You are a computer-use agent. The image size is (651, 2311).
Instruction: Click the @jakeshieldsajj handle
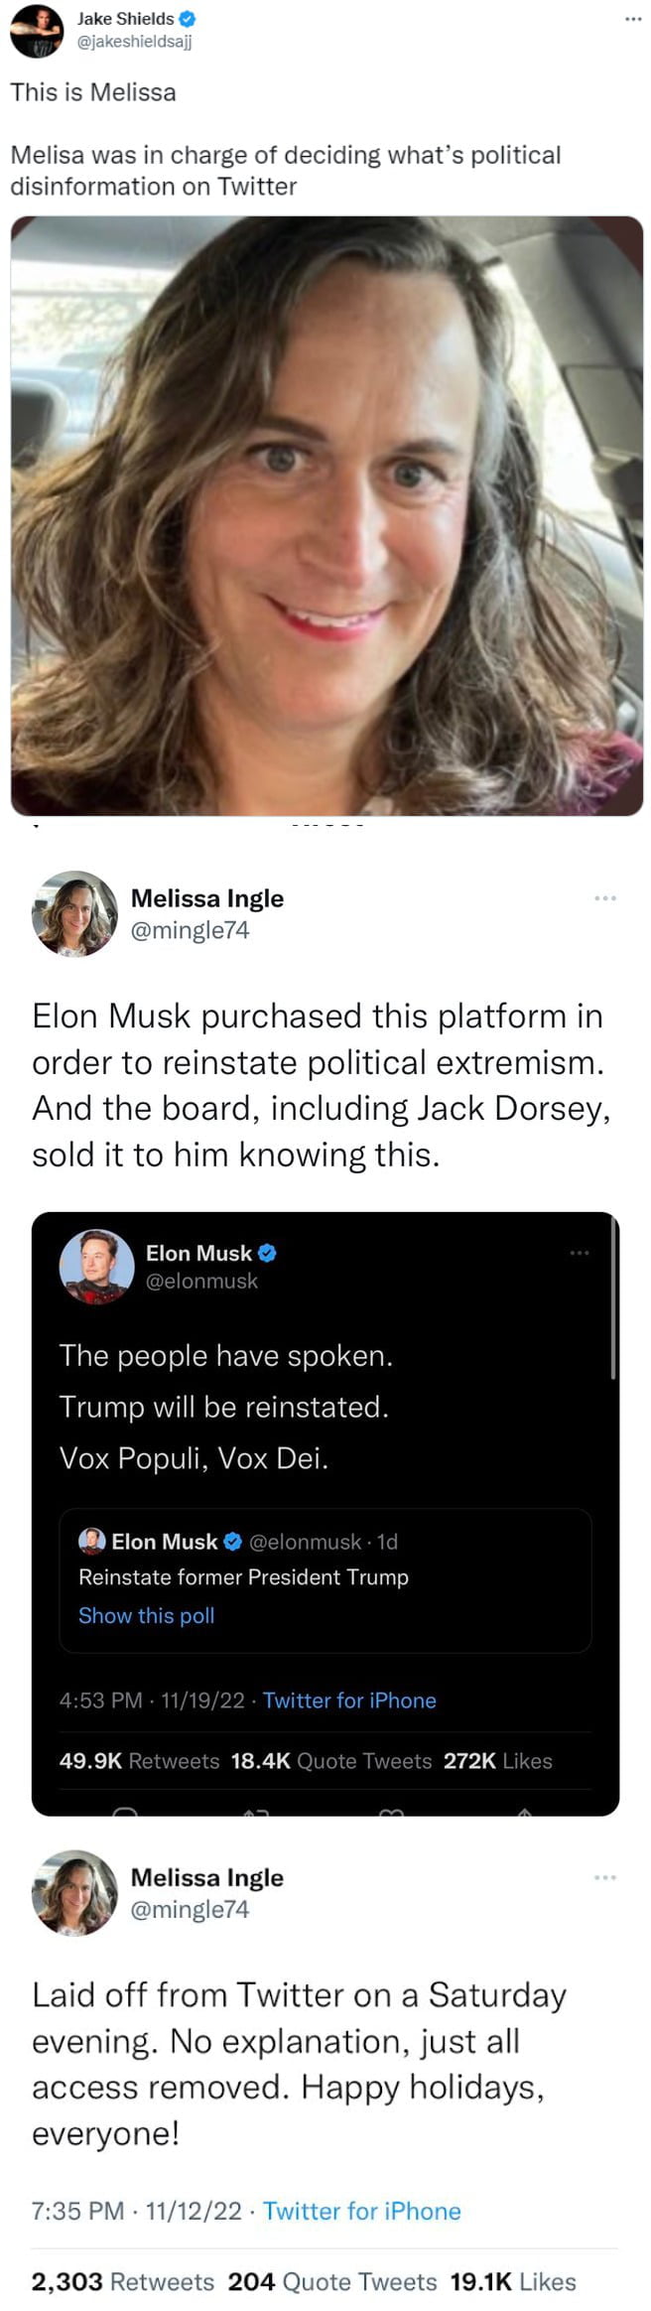coord(135,41)
